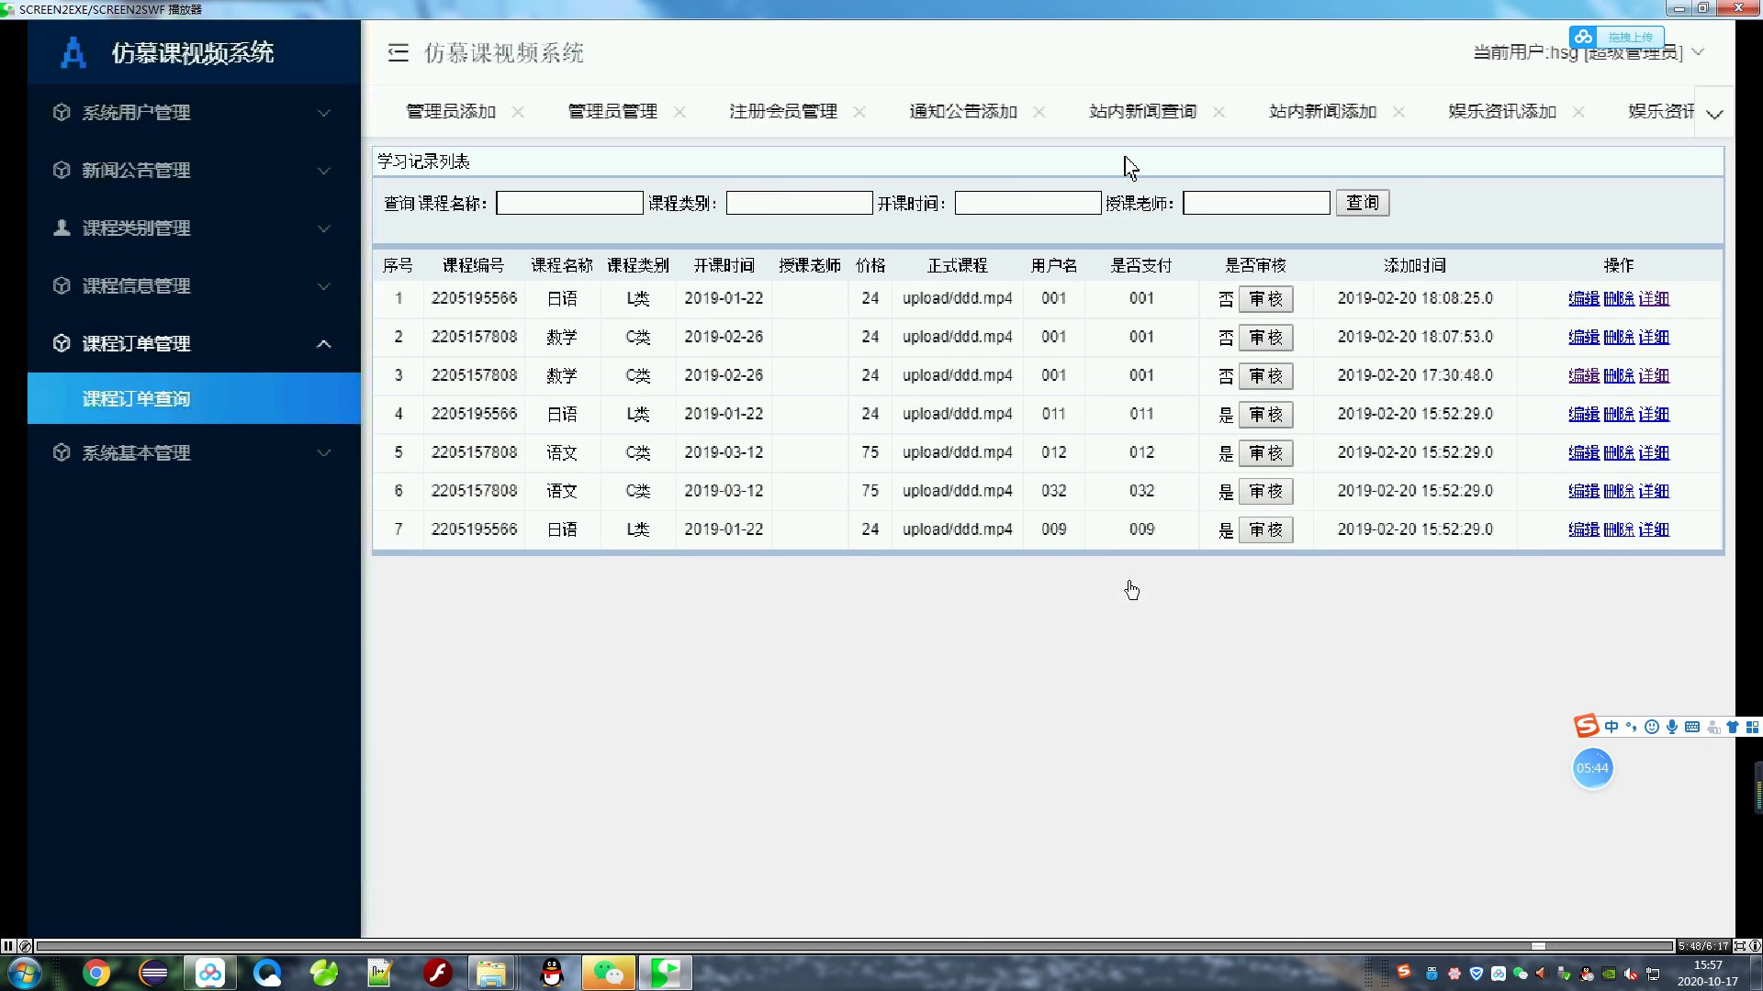The height and width of the screenshot is (991, 1763).
Task: Open Flash Player from the taskbar
Action: [x=438, y=973]
